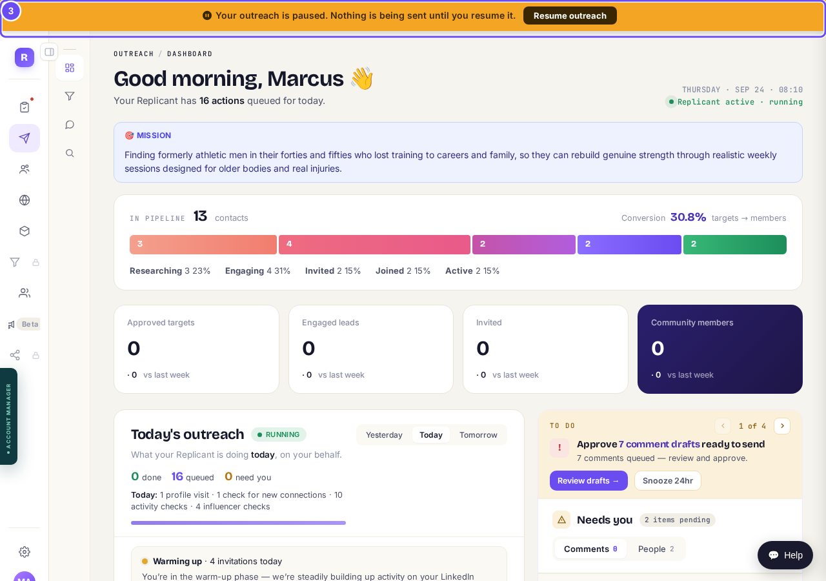Go to the next To Do item
This screenshot has height=581, width=826.
pyautogui.click(x=782, y=426)
